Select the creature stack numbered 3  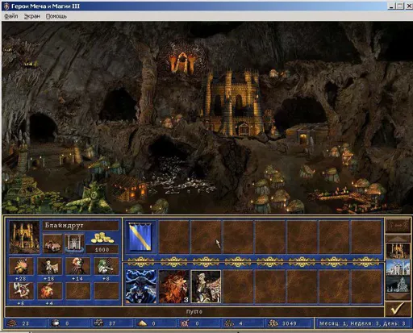coord(173,286)
